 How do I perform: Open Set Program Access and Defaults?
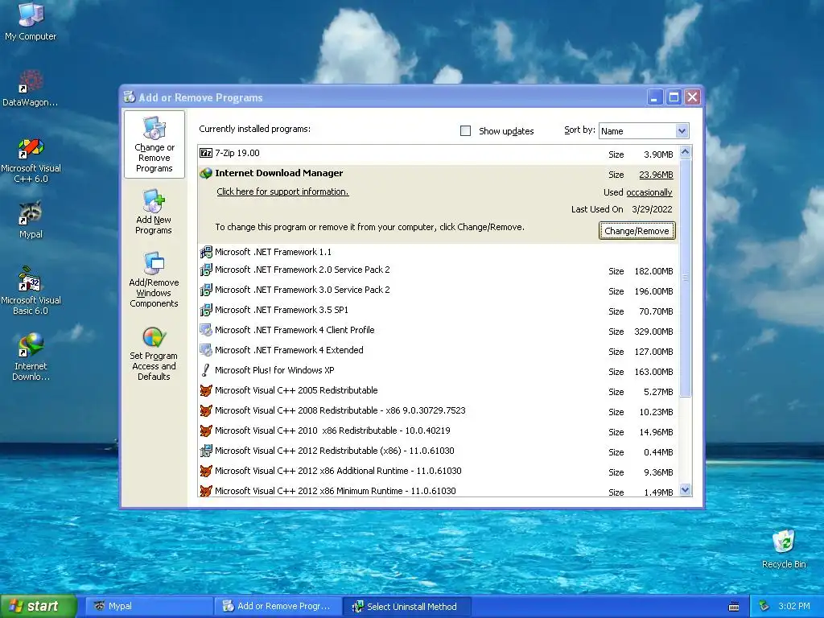click(x=154, y=354)
